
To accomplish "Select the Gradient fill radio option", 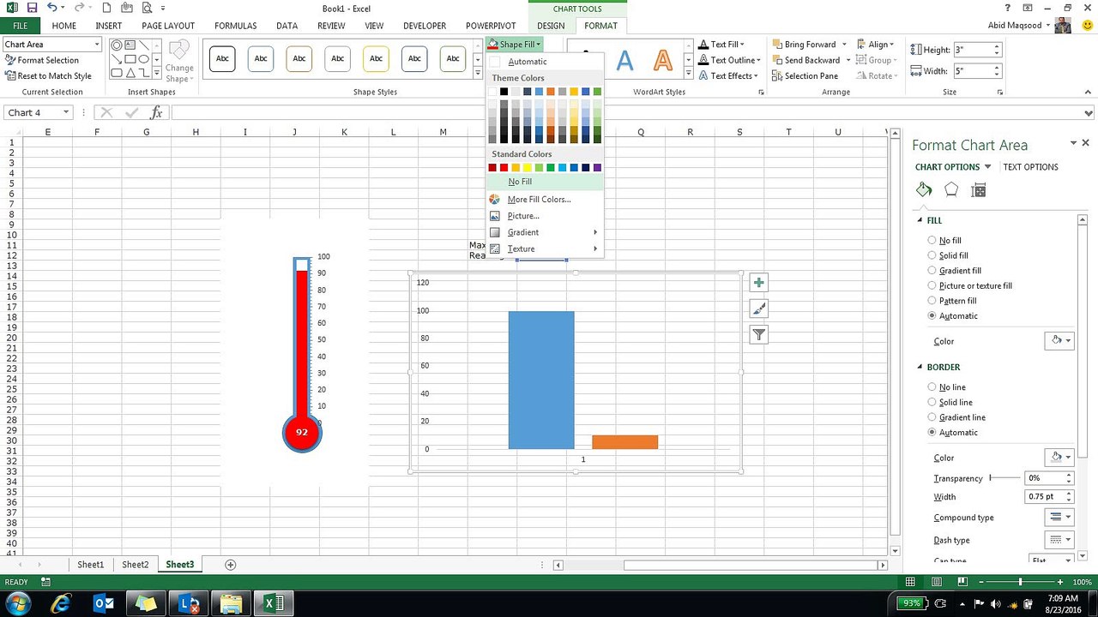I will click(x=932, y=271).
